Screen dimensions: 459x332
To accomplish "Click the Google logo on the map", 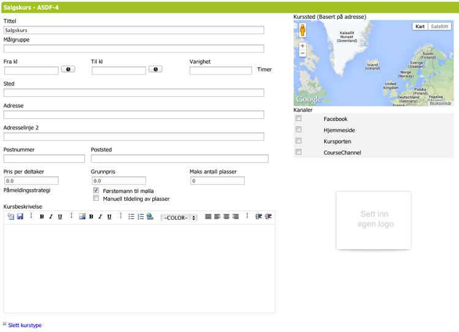I will click(309, 99).
